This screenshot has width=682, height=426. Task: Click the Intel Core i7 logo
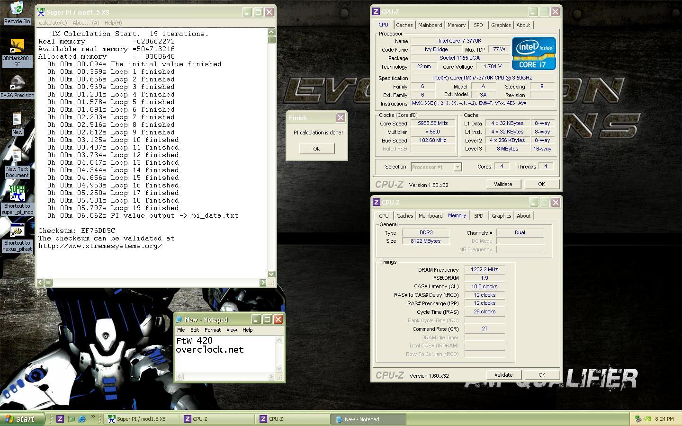click(534, 53)
